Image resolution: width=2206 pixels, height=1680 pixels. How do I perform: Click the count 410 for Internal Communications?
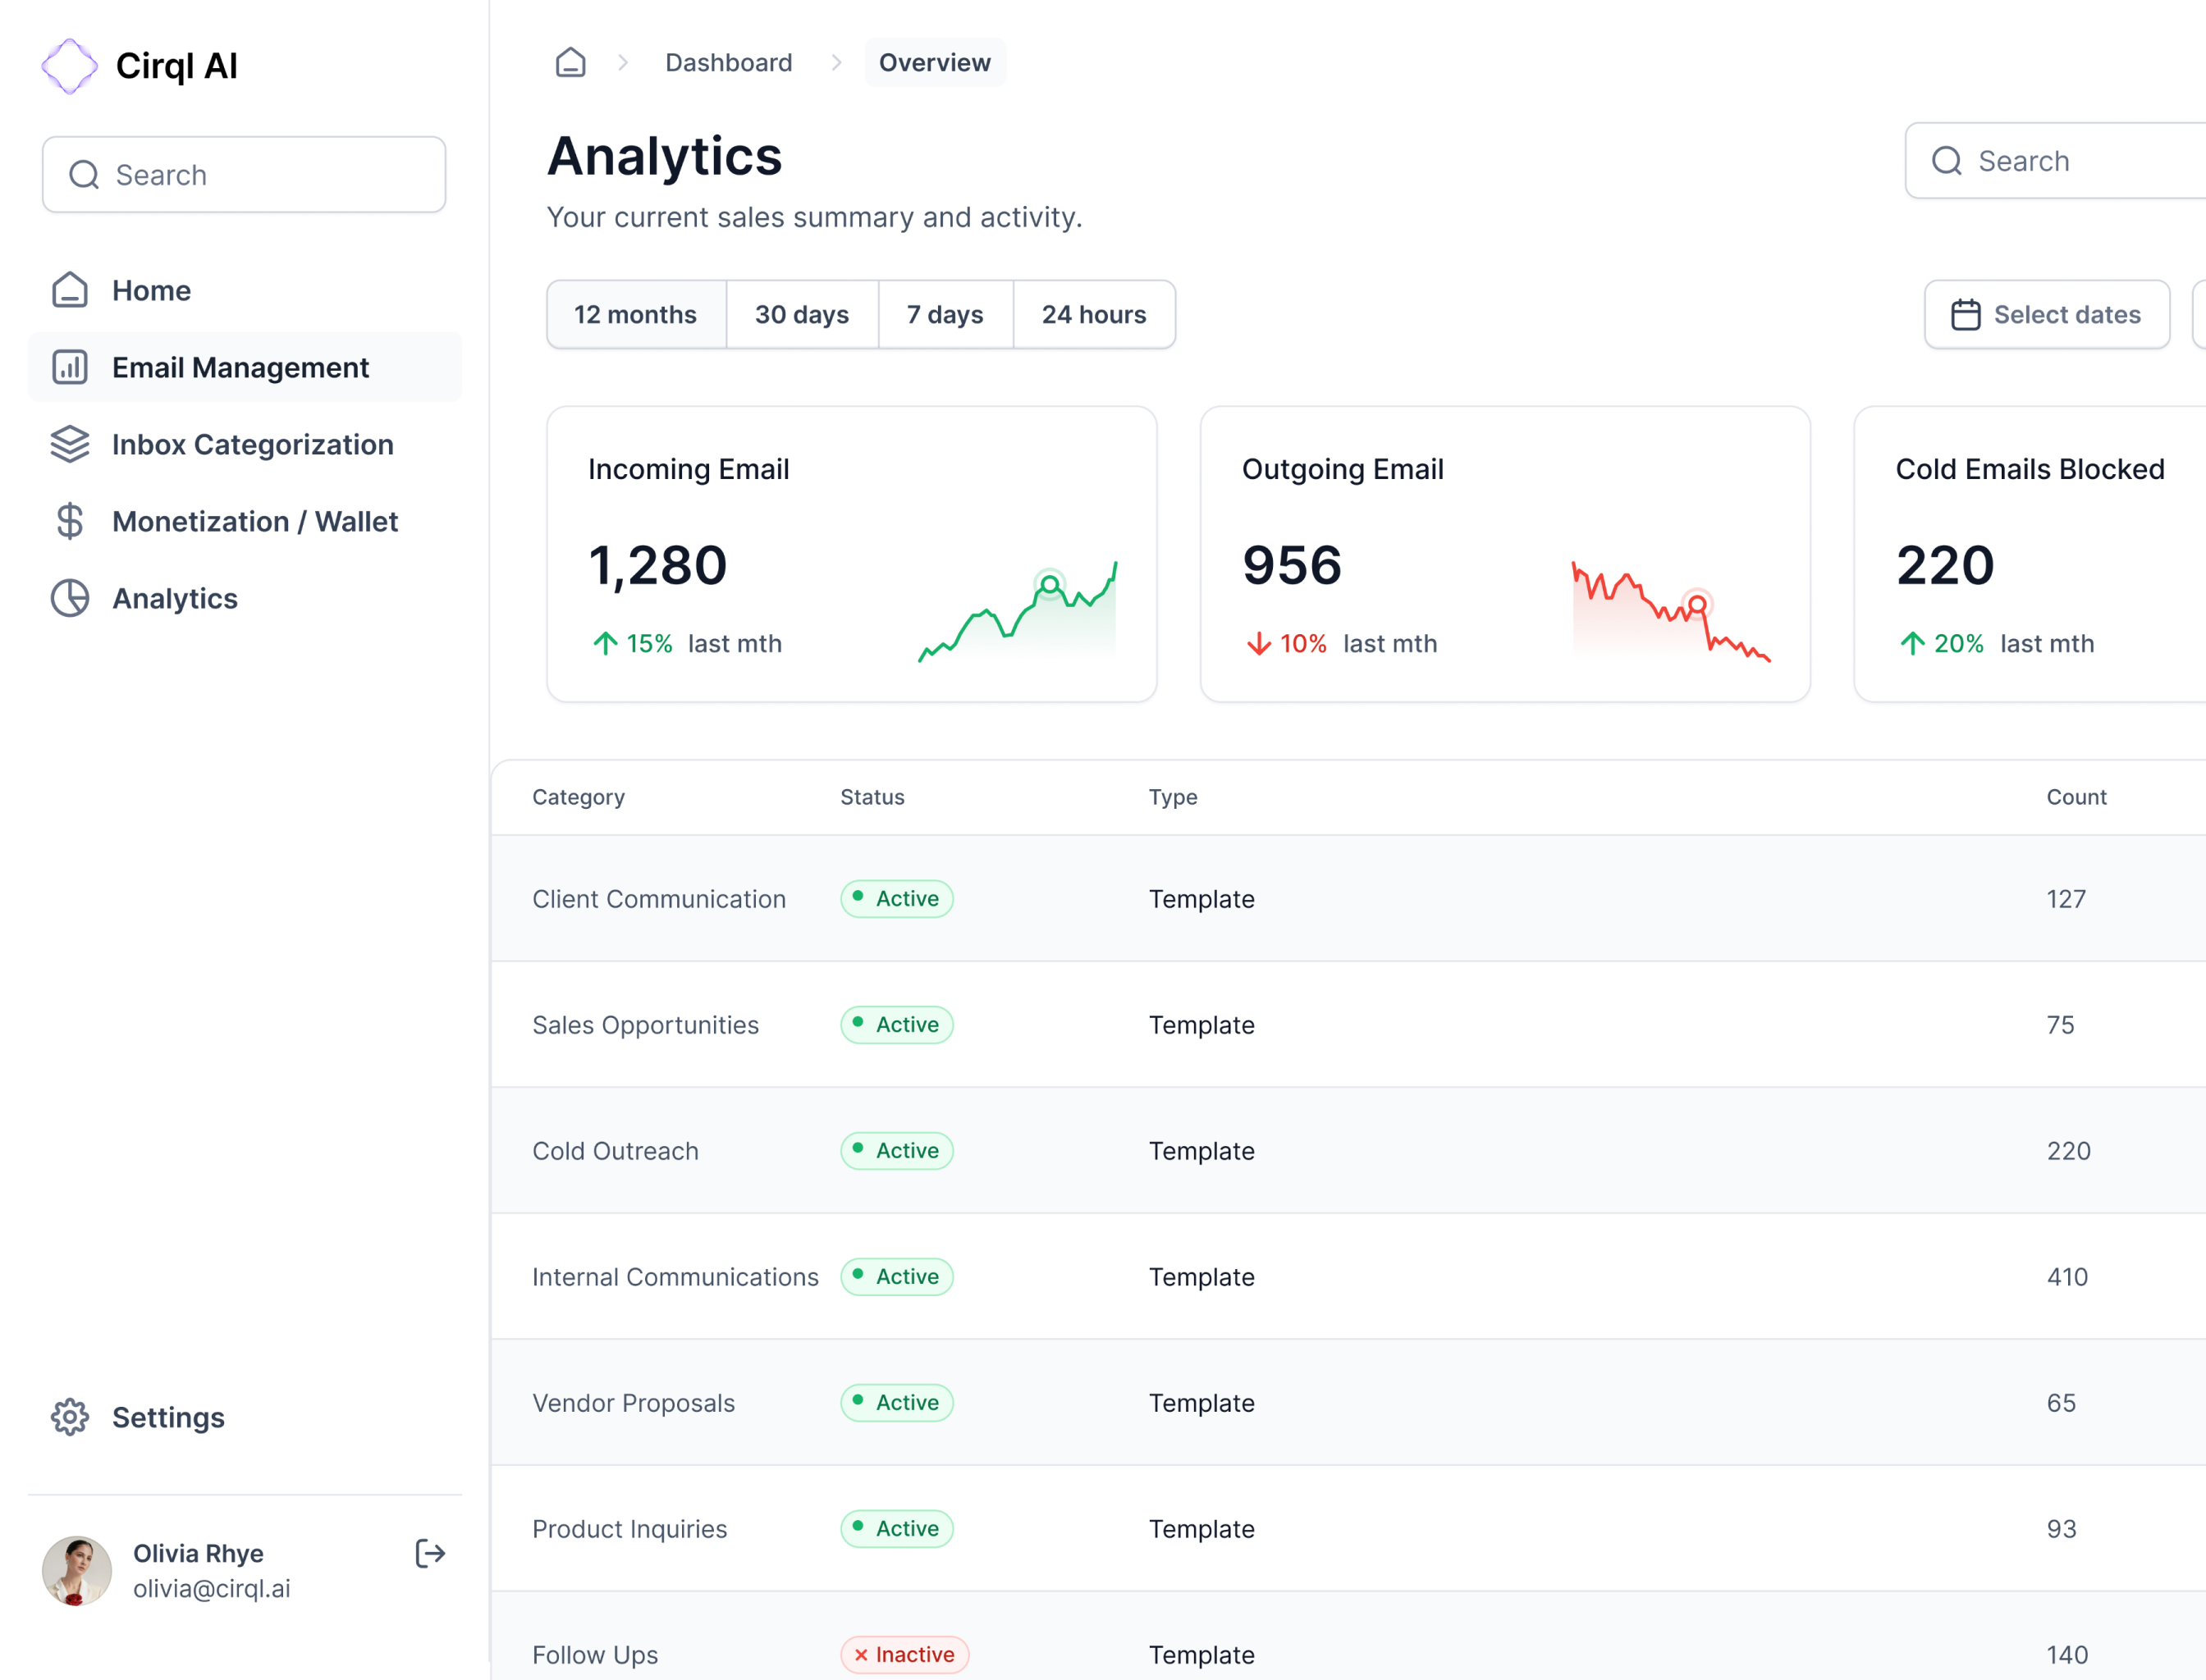tap(2067, 1277)
